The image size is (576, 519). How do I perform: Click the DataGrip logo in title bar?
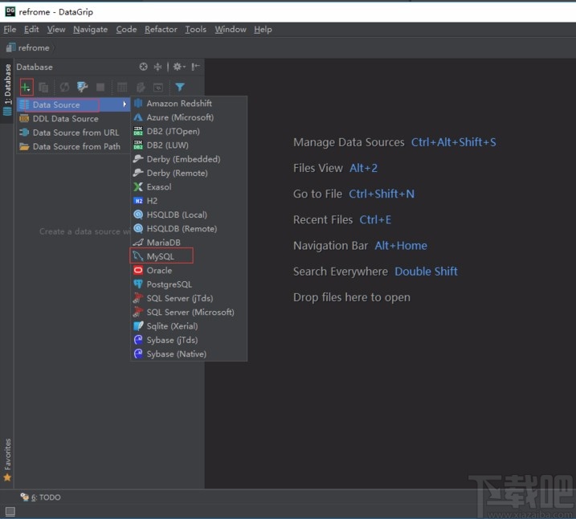click(x=10, y=12)
